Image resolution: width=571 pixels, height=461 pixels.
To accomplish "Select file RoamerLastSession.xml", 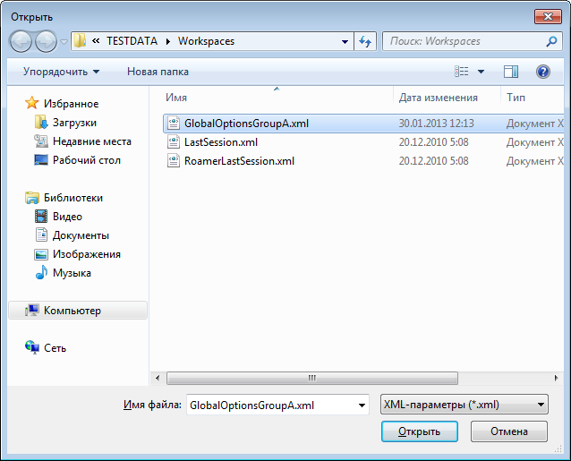I will (x=239, y=161).
